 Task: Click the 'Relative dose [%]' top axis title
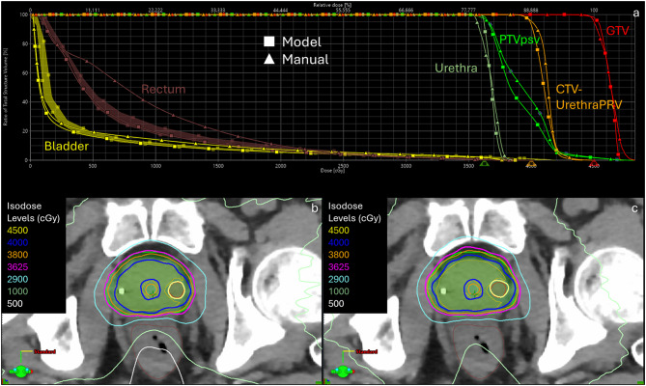pyautogui.click(x=332, y=5)
